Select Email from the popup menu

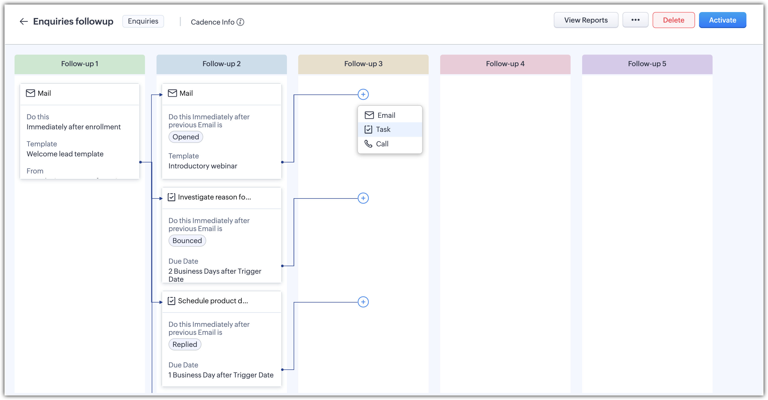point(386,115)
